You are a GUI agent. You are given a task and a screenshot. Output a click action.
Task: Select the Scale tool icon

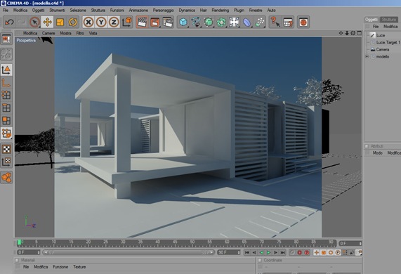[x=60, y=22]
